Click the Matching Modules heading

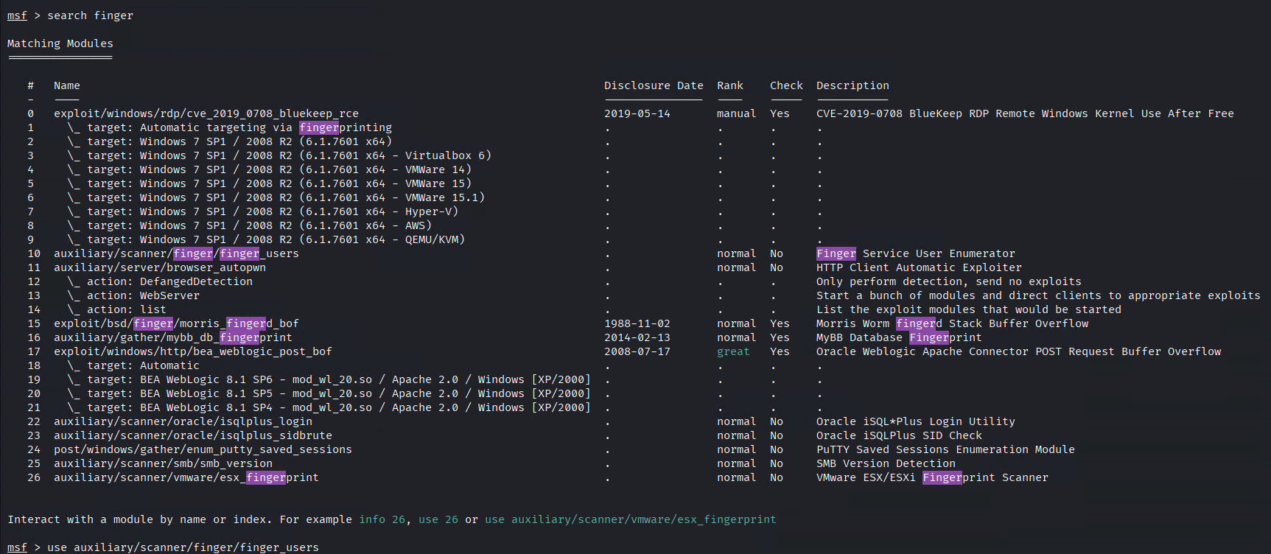(x=60, y=43)
